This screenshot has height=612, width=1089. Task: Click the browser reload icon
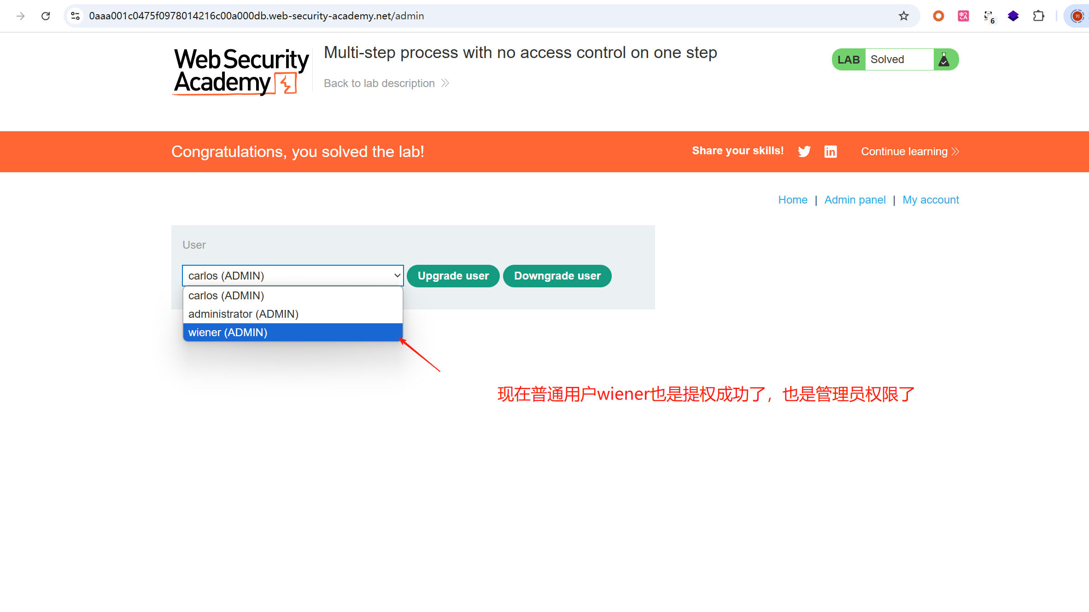tap(46, 16)
